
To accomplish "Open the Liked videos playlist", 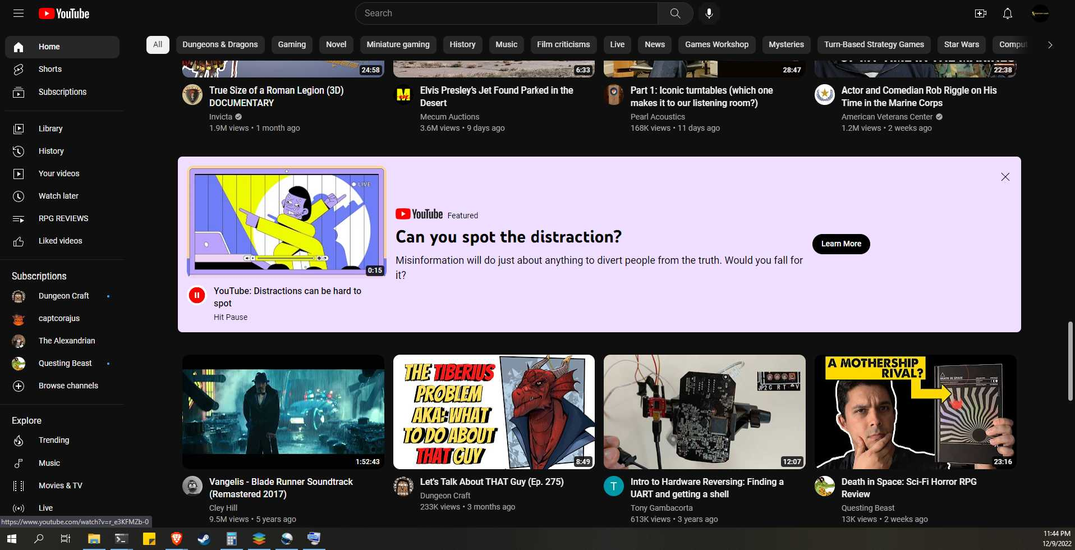I will (x=62, y=241).
